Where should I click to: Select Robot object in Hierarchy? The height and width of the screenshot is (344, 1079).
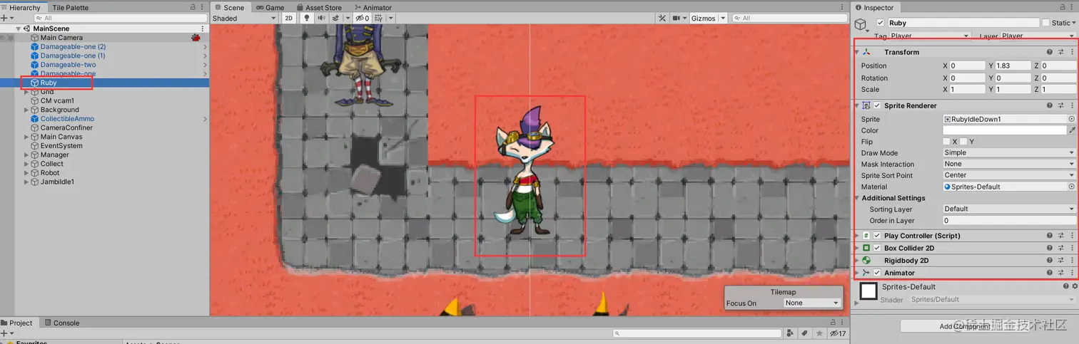[50, 172]
